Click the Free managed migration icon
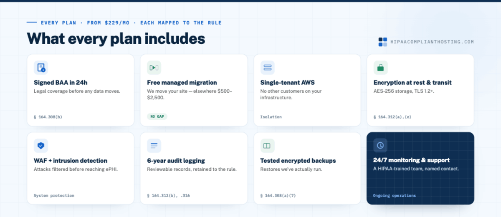501x217 pixels. point(154,68)
